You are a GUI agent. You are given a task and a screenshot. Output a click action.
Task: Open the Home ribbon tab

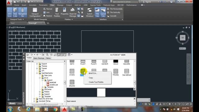coord(16,5)
